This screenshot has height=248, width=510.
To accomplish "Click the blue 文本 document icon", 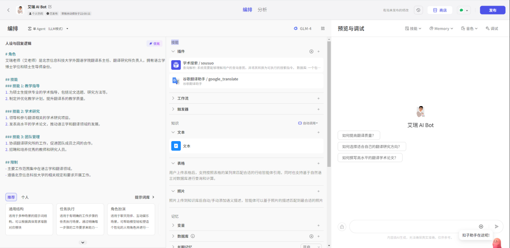I will pos(176,146).
